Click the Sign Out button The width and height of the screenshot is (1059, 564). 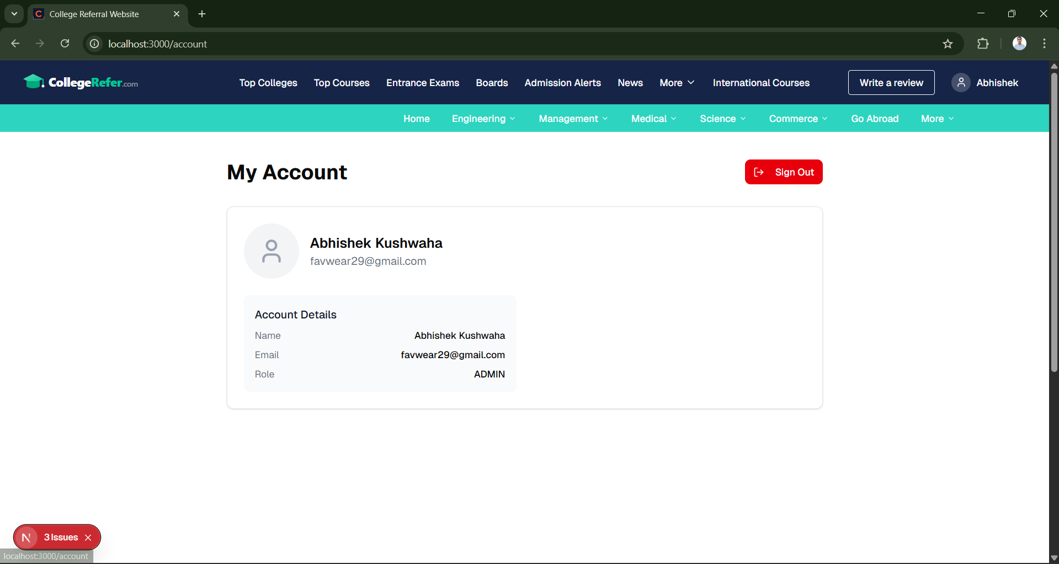pyautogui.click(x=783, y=172)
